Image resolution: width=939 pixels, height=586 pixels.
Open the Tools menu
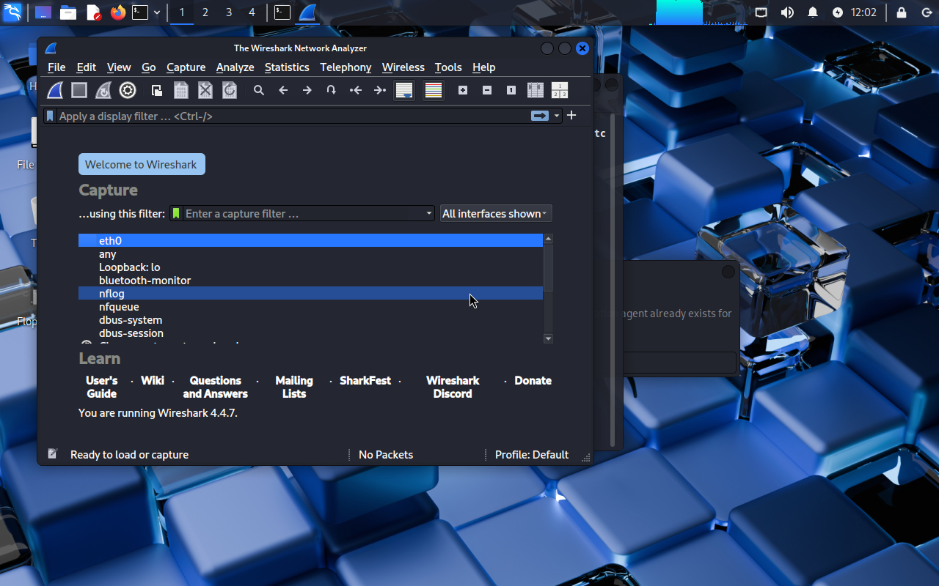448,67
